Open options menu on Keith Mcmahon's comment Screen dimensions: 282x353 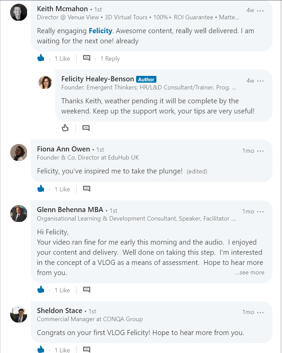click(260, 11)
